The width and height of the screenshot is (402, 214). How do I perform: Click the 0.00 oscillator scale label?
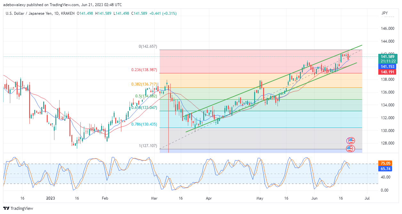pos(385,190)
